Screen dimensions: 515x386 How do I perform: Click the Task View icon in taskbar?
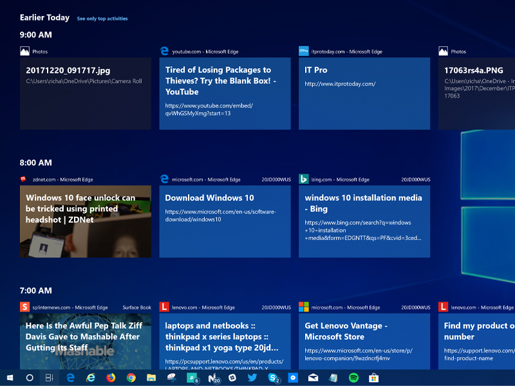click(49, 378)
